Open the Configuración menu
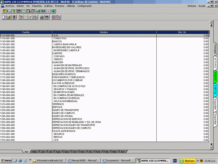The image size is (218, 164). (x=84, y=6)
